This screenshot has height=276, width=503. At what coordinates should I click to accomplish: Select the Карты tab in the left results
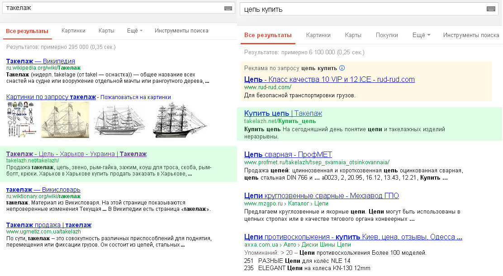coord(106,31)
